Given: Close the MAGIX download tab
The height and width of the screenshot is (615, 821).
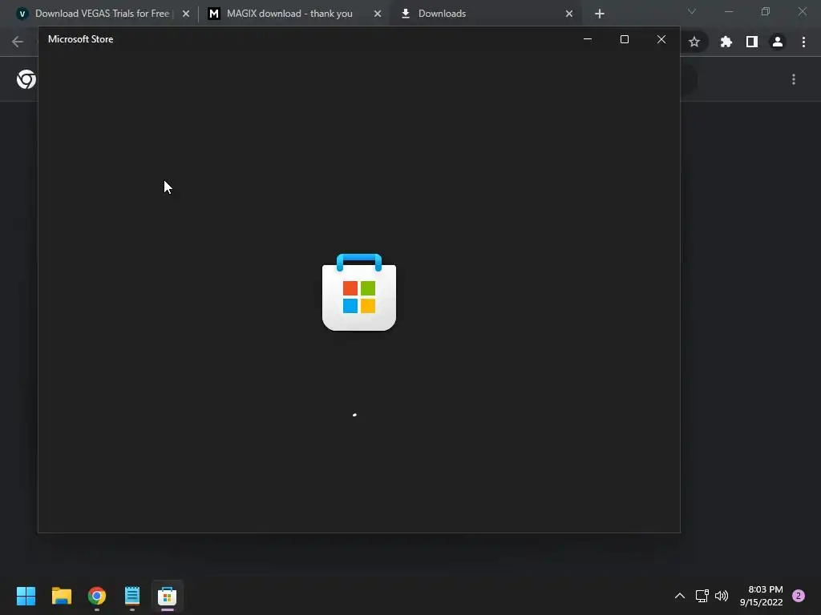Looking at the screenshot, I should coord(378,14).
